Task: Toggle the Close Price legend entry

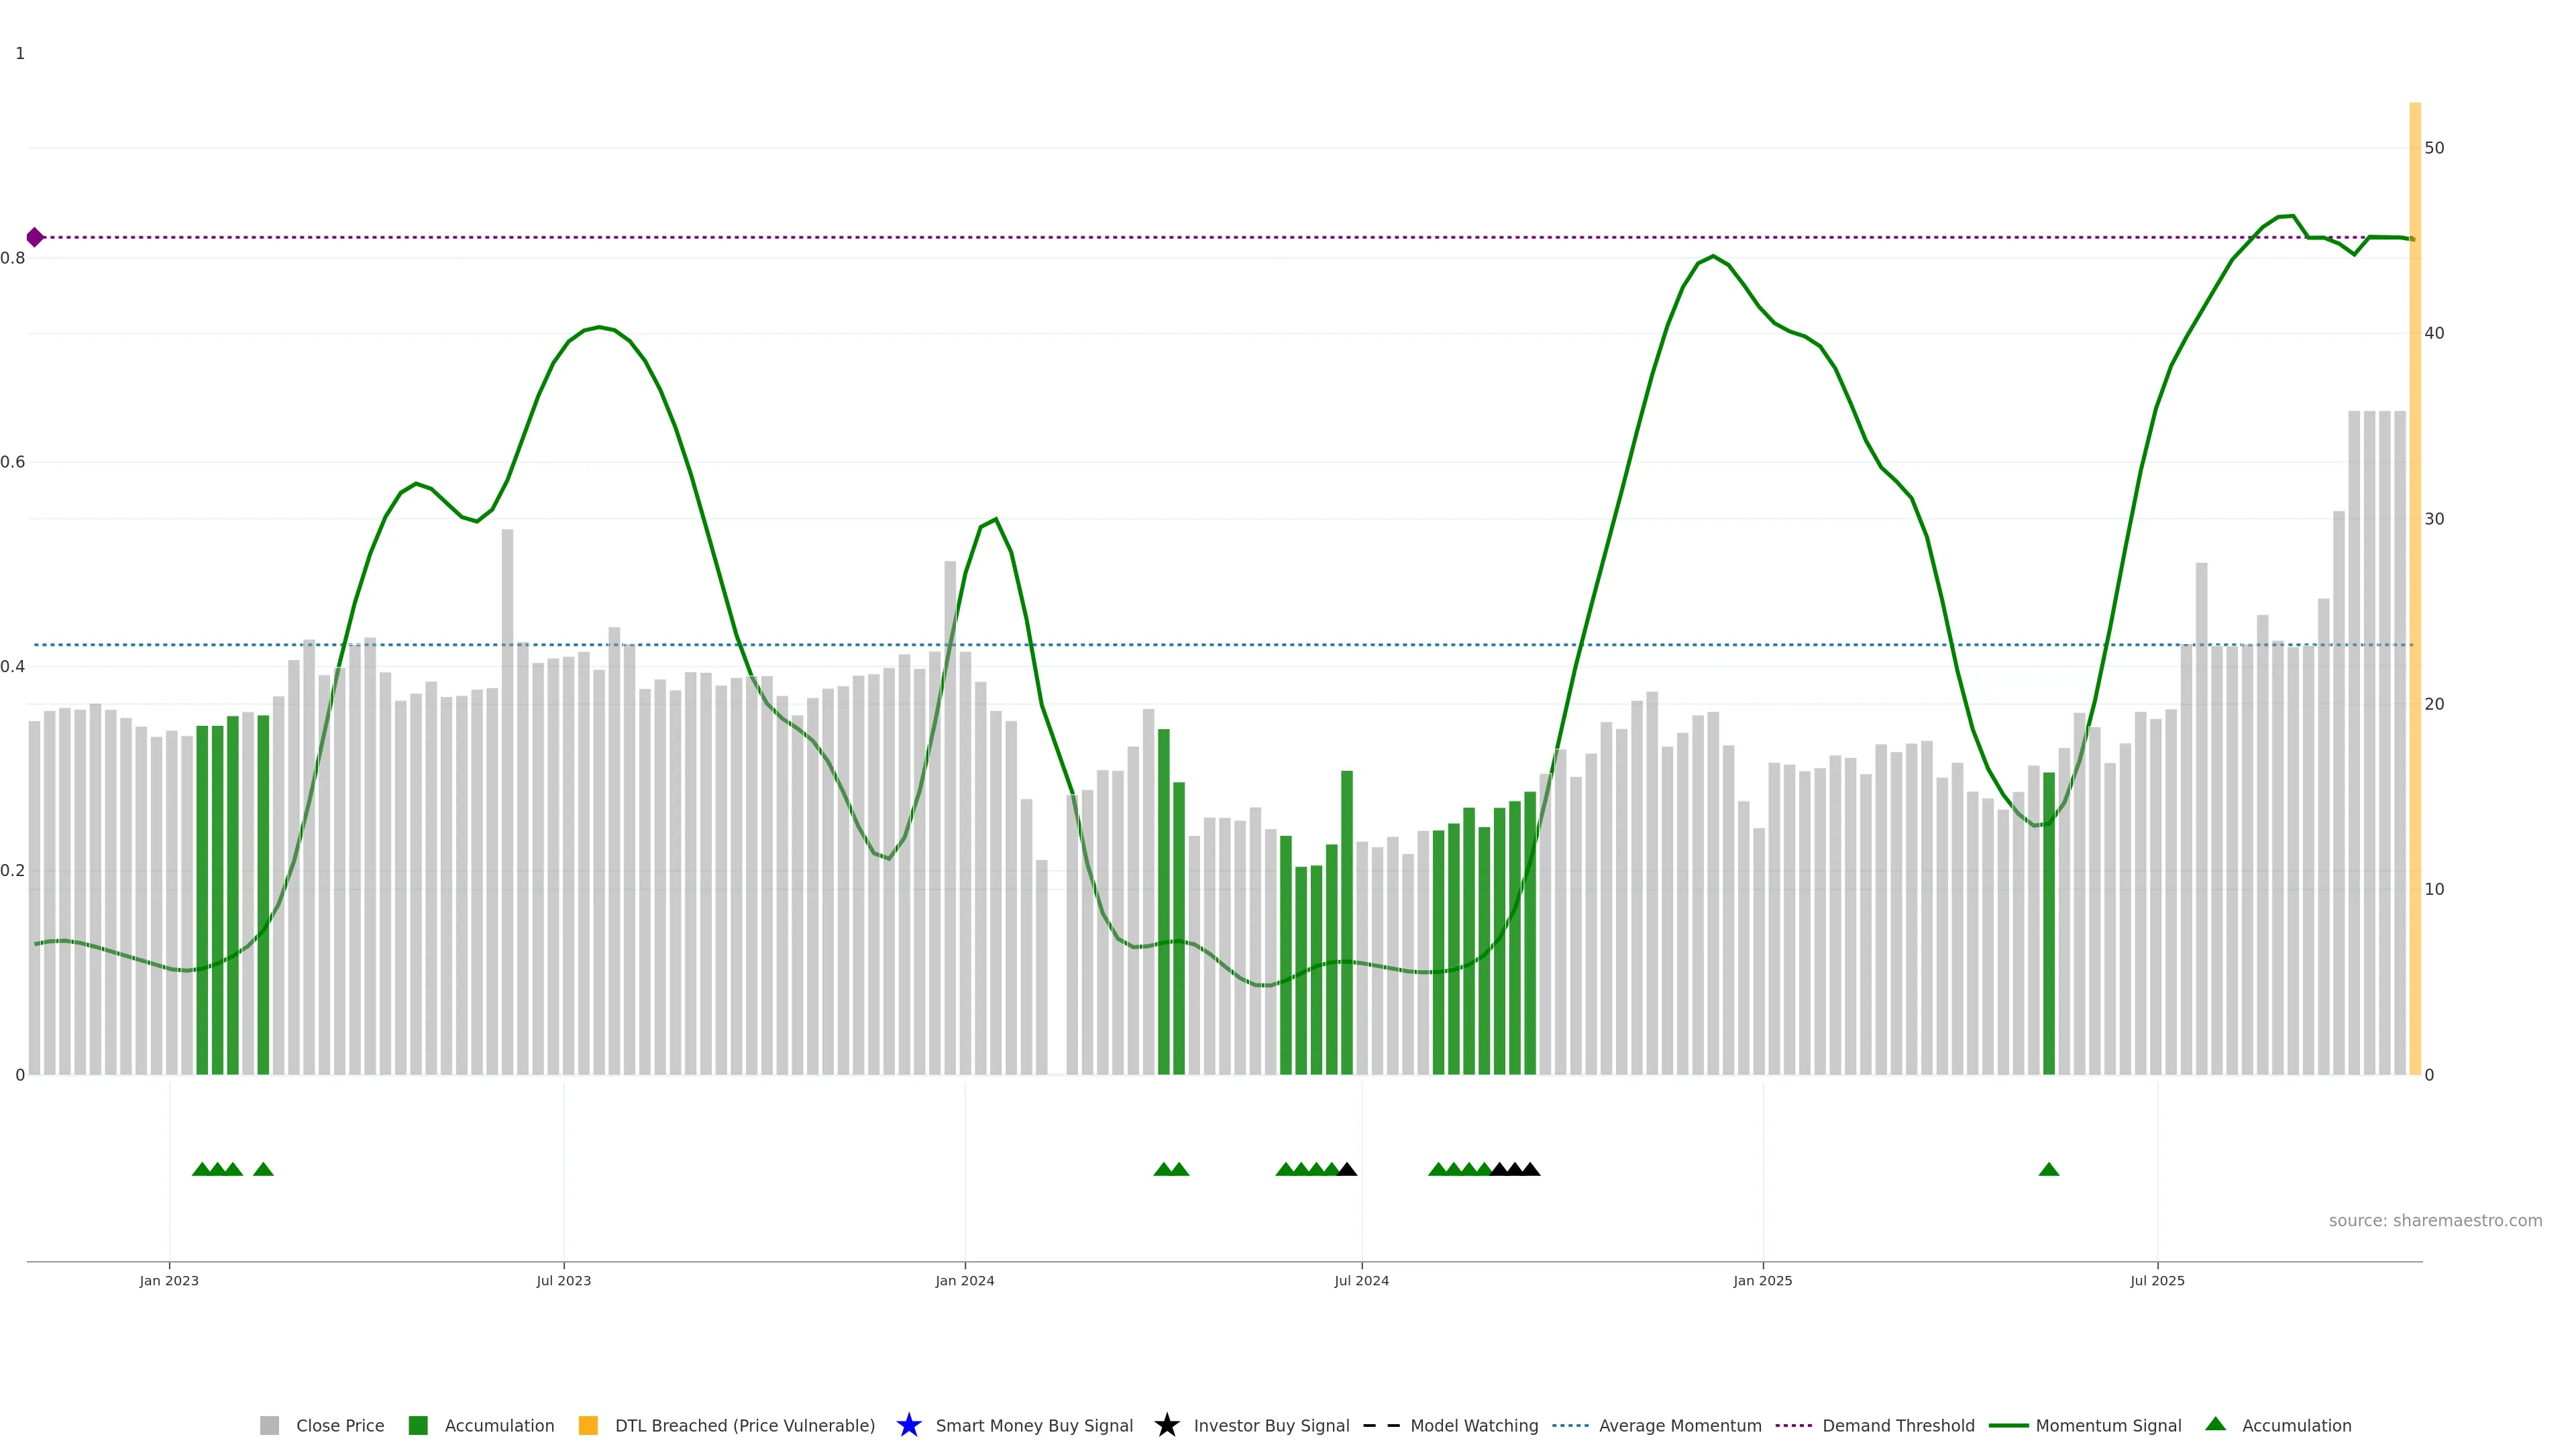Action: (x=339, y=1426)
